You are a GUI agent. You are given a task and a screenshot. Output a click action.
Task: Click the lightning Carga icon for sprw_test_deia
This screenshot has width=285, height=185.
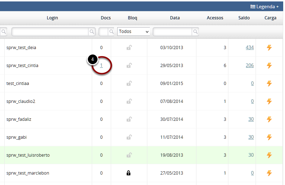tap(269, 48)
